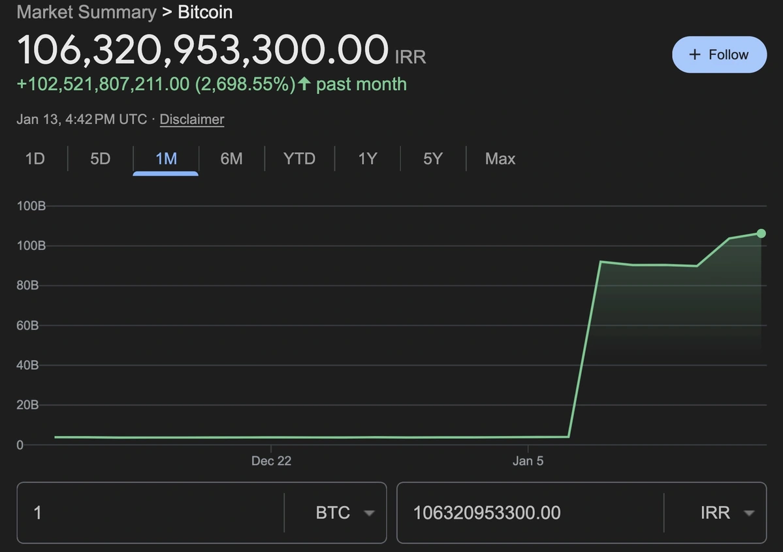Select the YTD time range
The image size is (783, 552).
coord(299,159)
